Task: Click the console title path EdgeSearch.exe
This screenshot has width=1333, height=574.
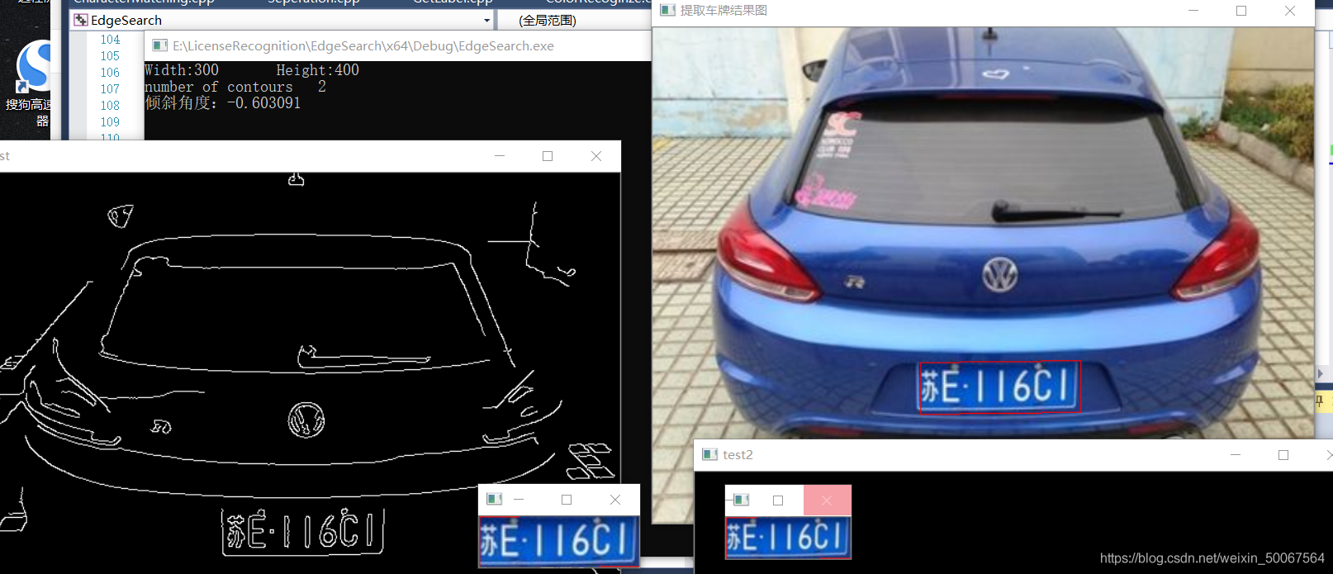Action: point(363,46)
